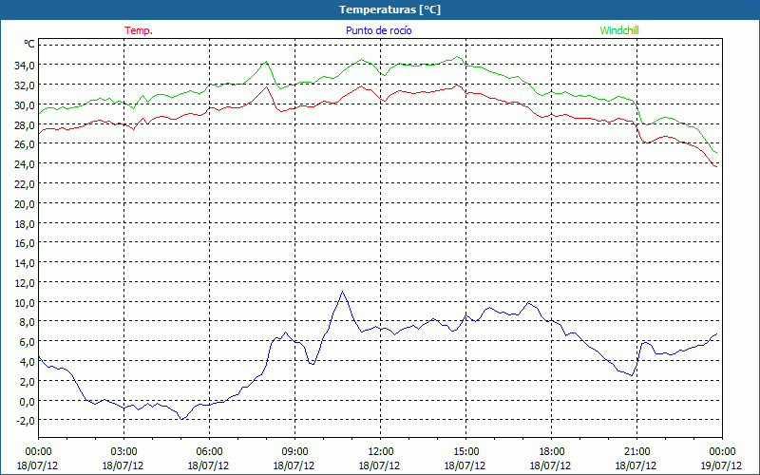Click the 14,0 y-axis value
Screen dimensions: 760x475
click(x=25, y=263)
